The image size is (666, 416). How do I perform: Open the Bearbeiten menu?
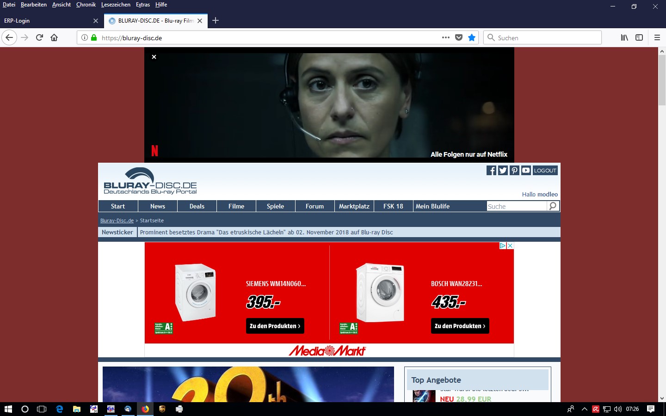34,5
